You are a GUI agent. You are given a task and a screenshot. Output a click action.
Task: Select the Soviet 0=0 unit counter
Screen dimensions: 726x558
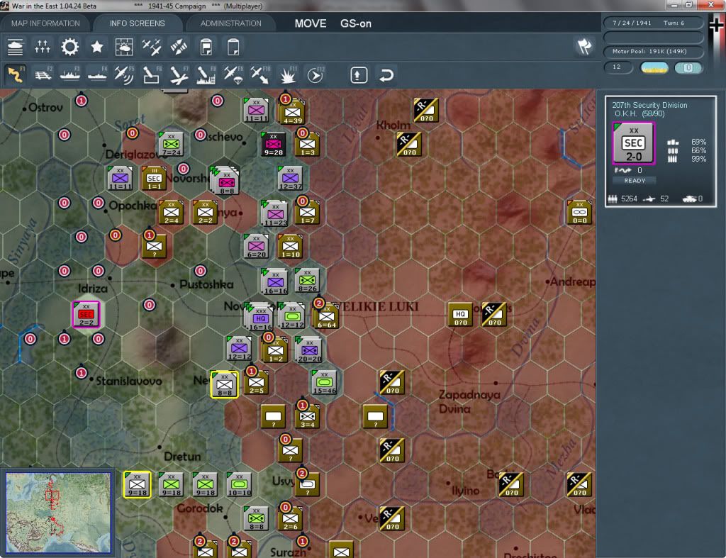tap(579, 212)
